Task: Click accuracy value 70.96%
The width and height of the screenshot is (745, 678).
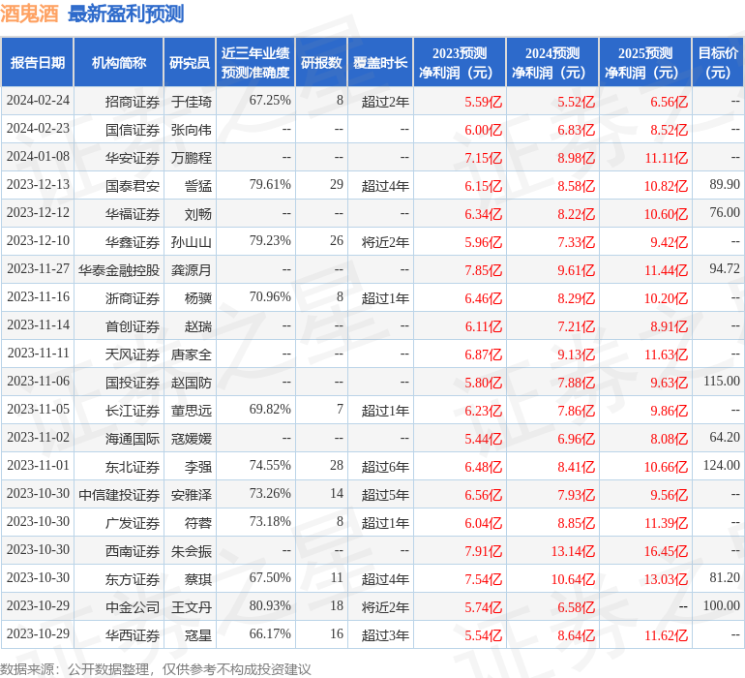Action: pos(270,297)
